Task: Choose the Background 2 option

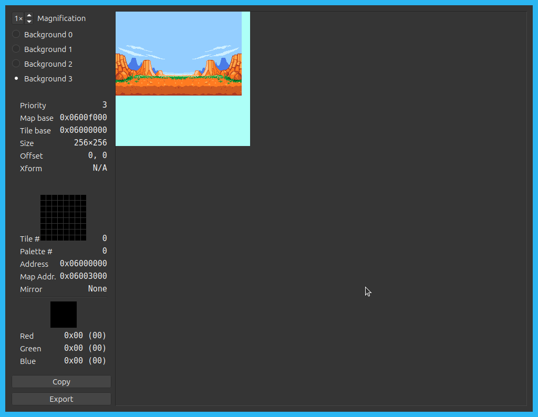Action: (16, 64)
